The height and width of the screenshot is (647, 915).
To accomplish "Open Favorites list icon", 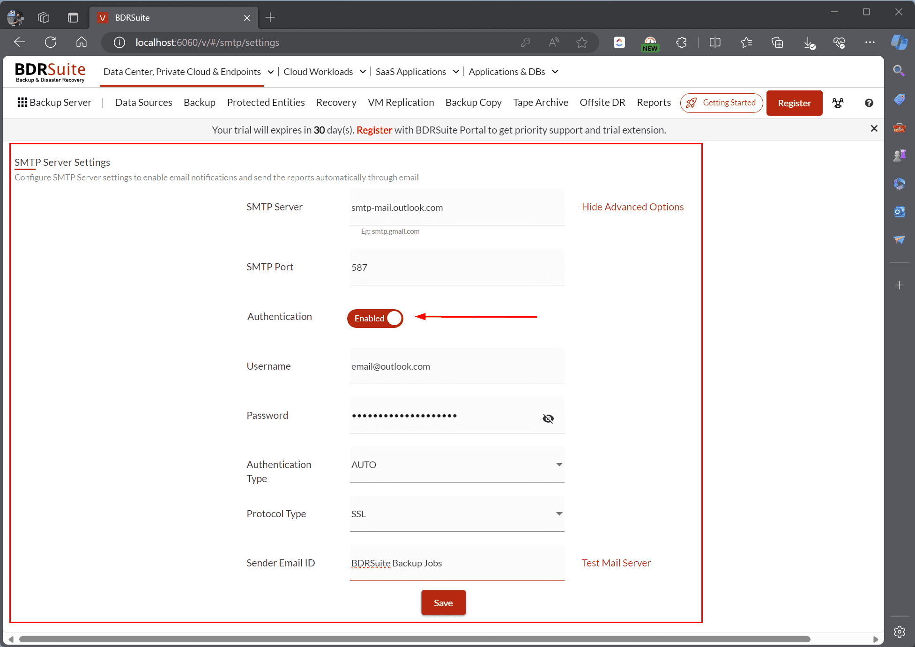I will 746,43.
